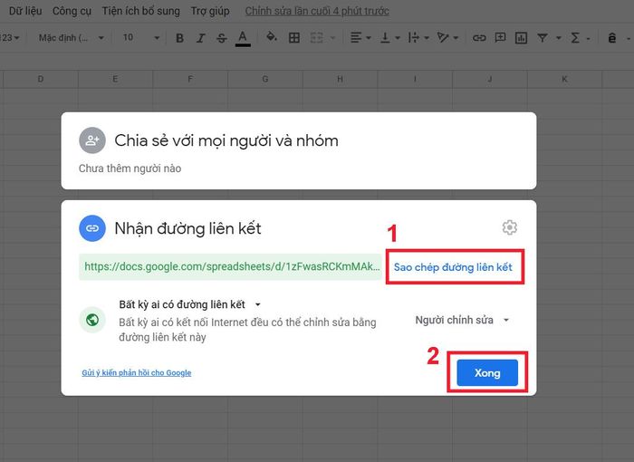Click the shared spreadsheet URL field
Image resolution: width=634 pixels, height=462 pixels.
[x=230, y=267]
